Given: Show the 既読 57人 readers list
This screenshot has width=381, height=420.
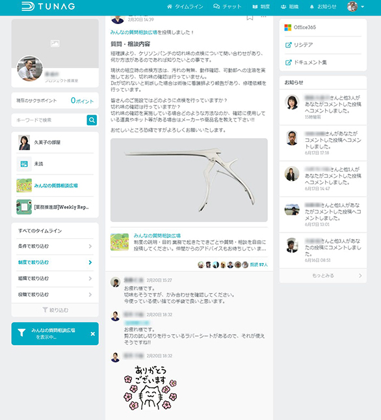Looking at the screenshot, I should point(259,264).
